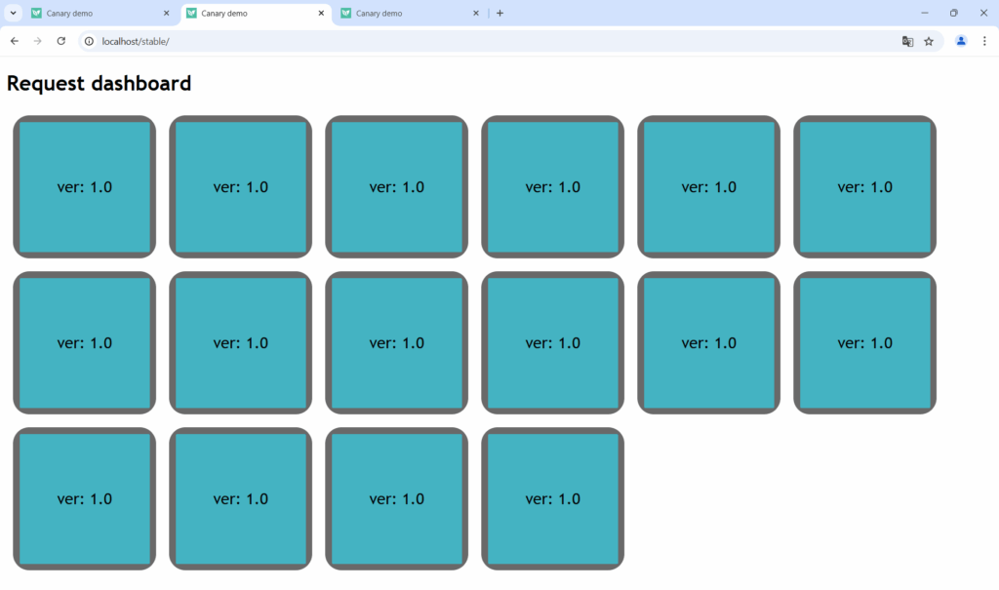Go back using the browser back arrow

click(x=15, y=41)
